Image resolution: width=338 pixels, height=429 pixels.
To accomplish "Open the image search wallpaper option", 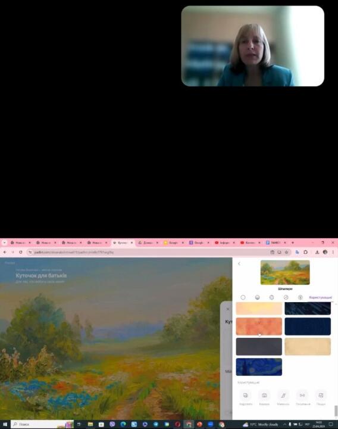I will point(321,397).
